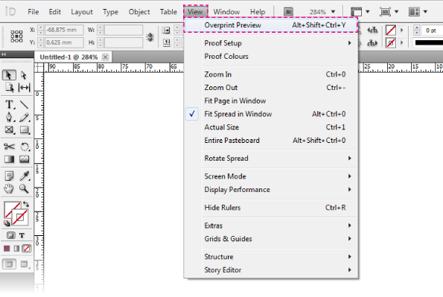Screen dimensions: 443x297
Task: Click the X position input field
Action: 64,30
